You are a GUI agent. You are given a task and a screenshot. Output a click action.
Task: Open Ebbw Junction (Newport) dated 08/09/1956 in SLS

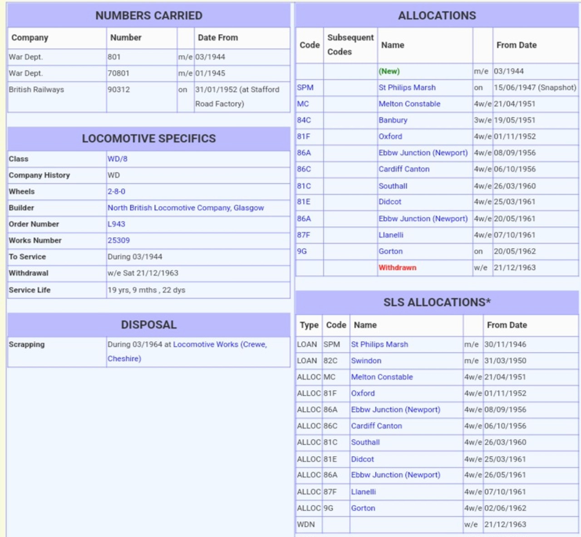tap(395, 410)
